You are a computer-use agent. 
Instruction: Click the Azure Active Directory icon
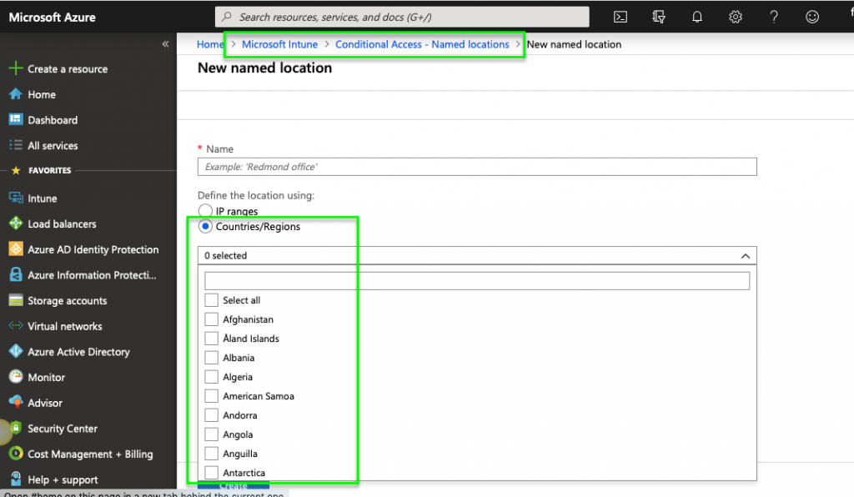16,351
